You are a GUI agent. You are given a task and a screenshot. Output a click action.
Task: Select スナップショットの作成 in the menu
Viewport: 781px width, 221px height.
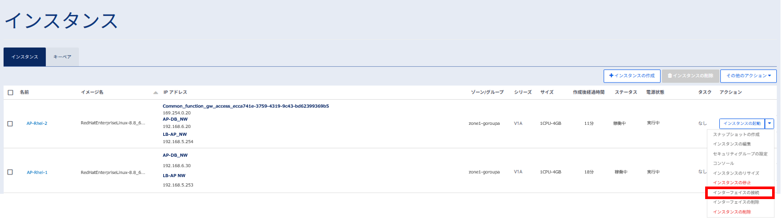(735, 135)
